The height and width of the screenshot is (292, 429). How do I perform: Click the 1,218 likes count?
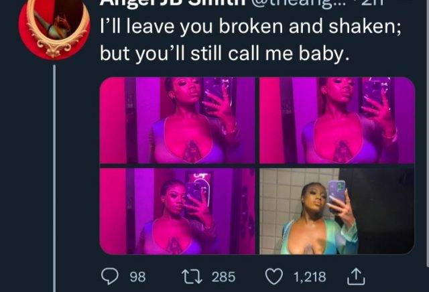pyautogui.click(x=310, y=277)
